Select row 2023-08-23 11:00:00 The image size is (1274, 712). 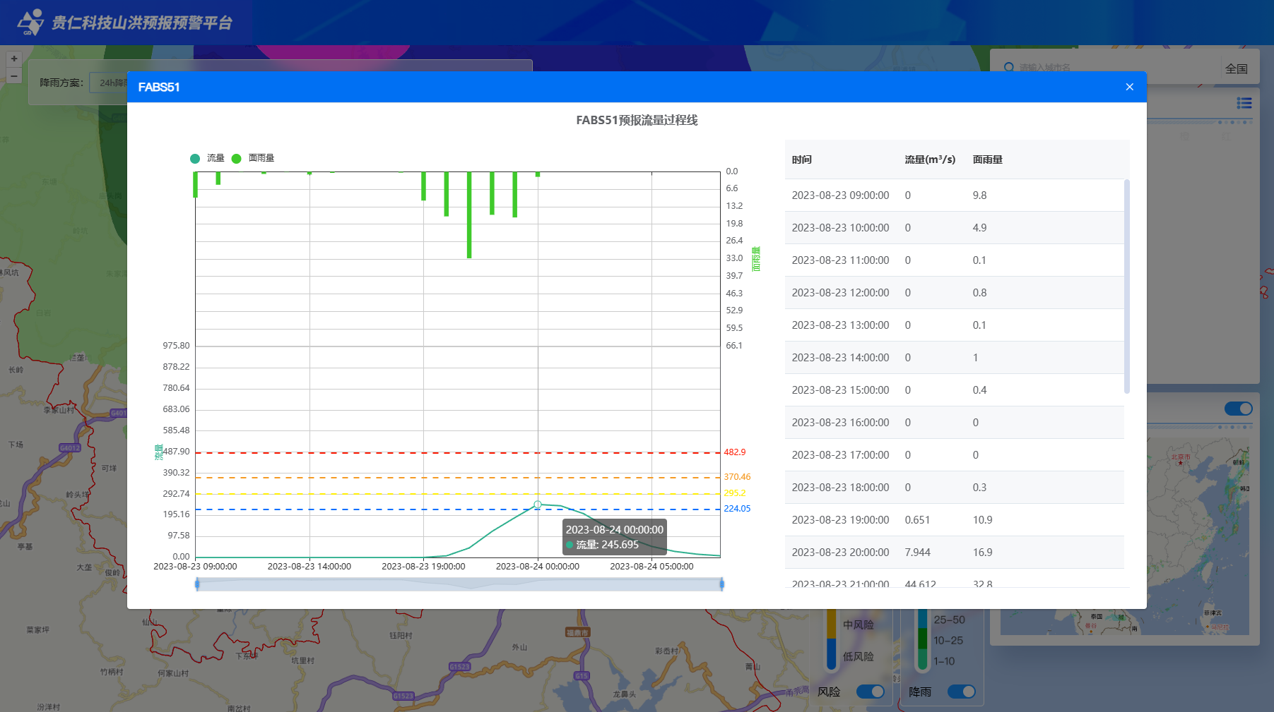point(954,260)
